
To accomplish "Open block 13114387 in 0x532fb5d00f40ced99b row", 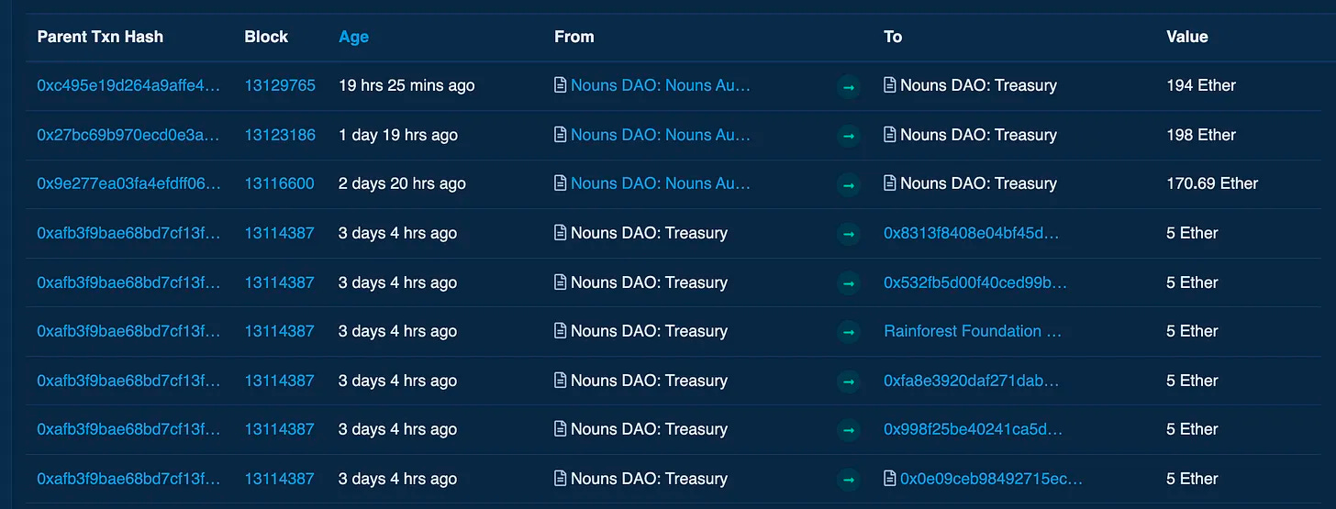I will [x=279, y=282].
